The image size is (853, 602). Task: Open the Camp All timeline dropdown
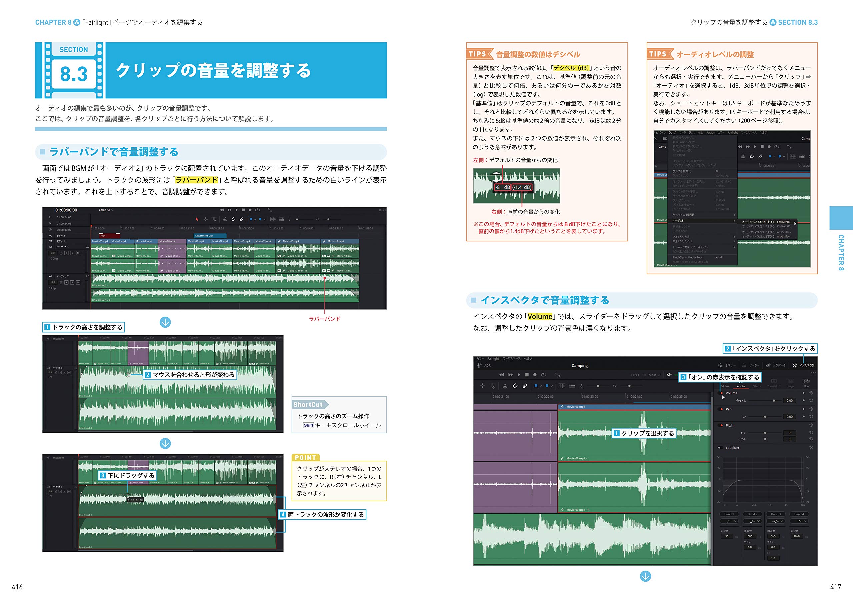pyautogui.click(x=106, y=210)
